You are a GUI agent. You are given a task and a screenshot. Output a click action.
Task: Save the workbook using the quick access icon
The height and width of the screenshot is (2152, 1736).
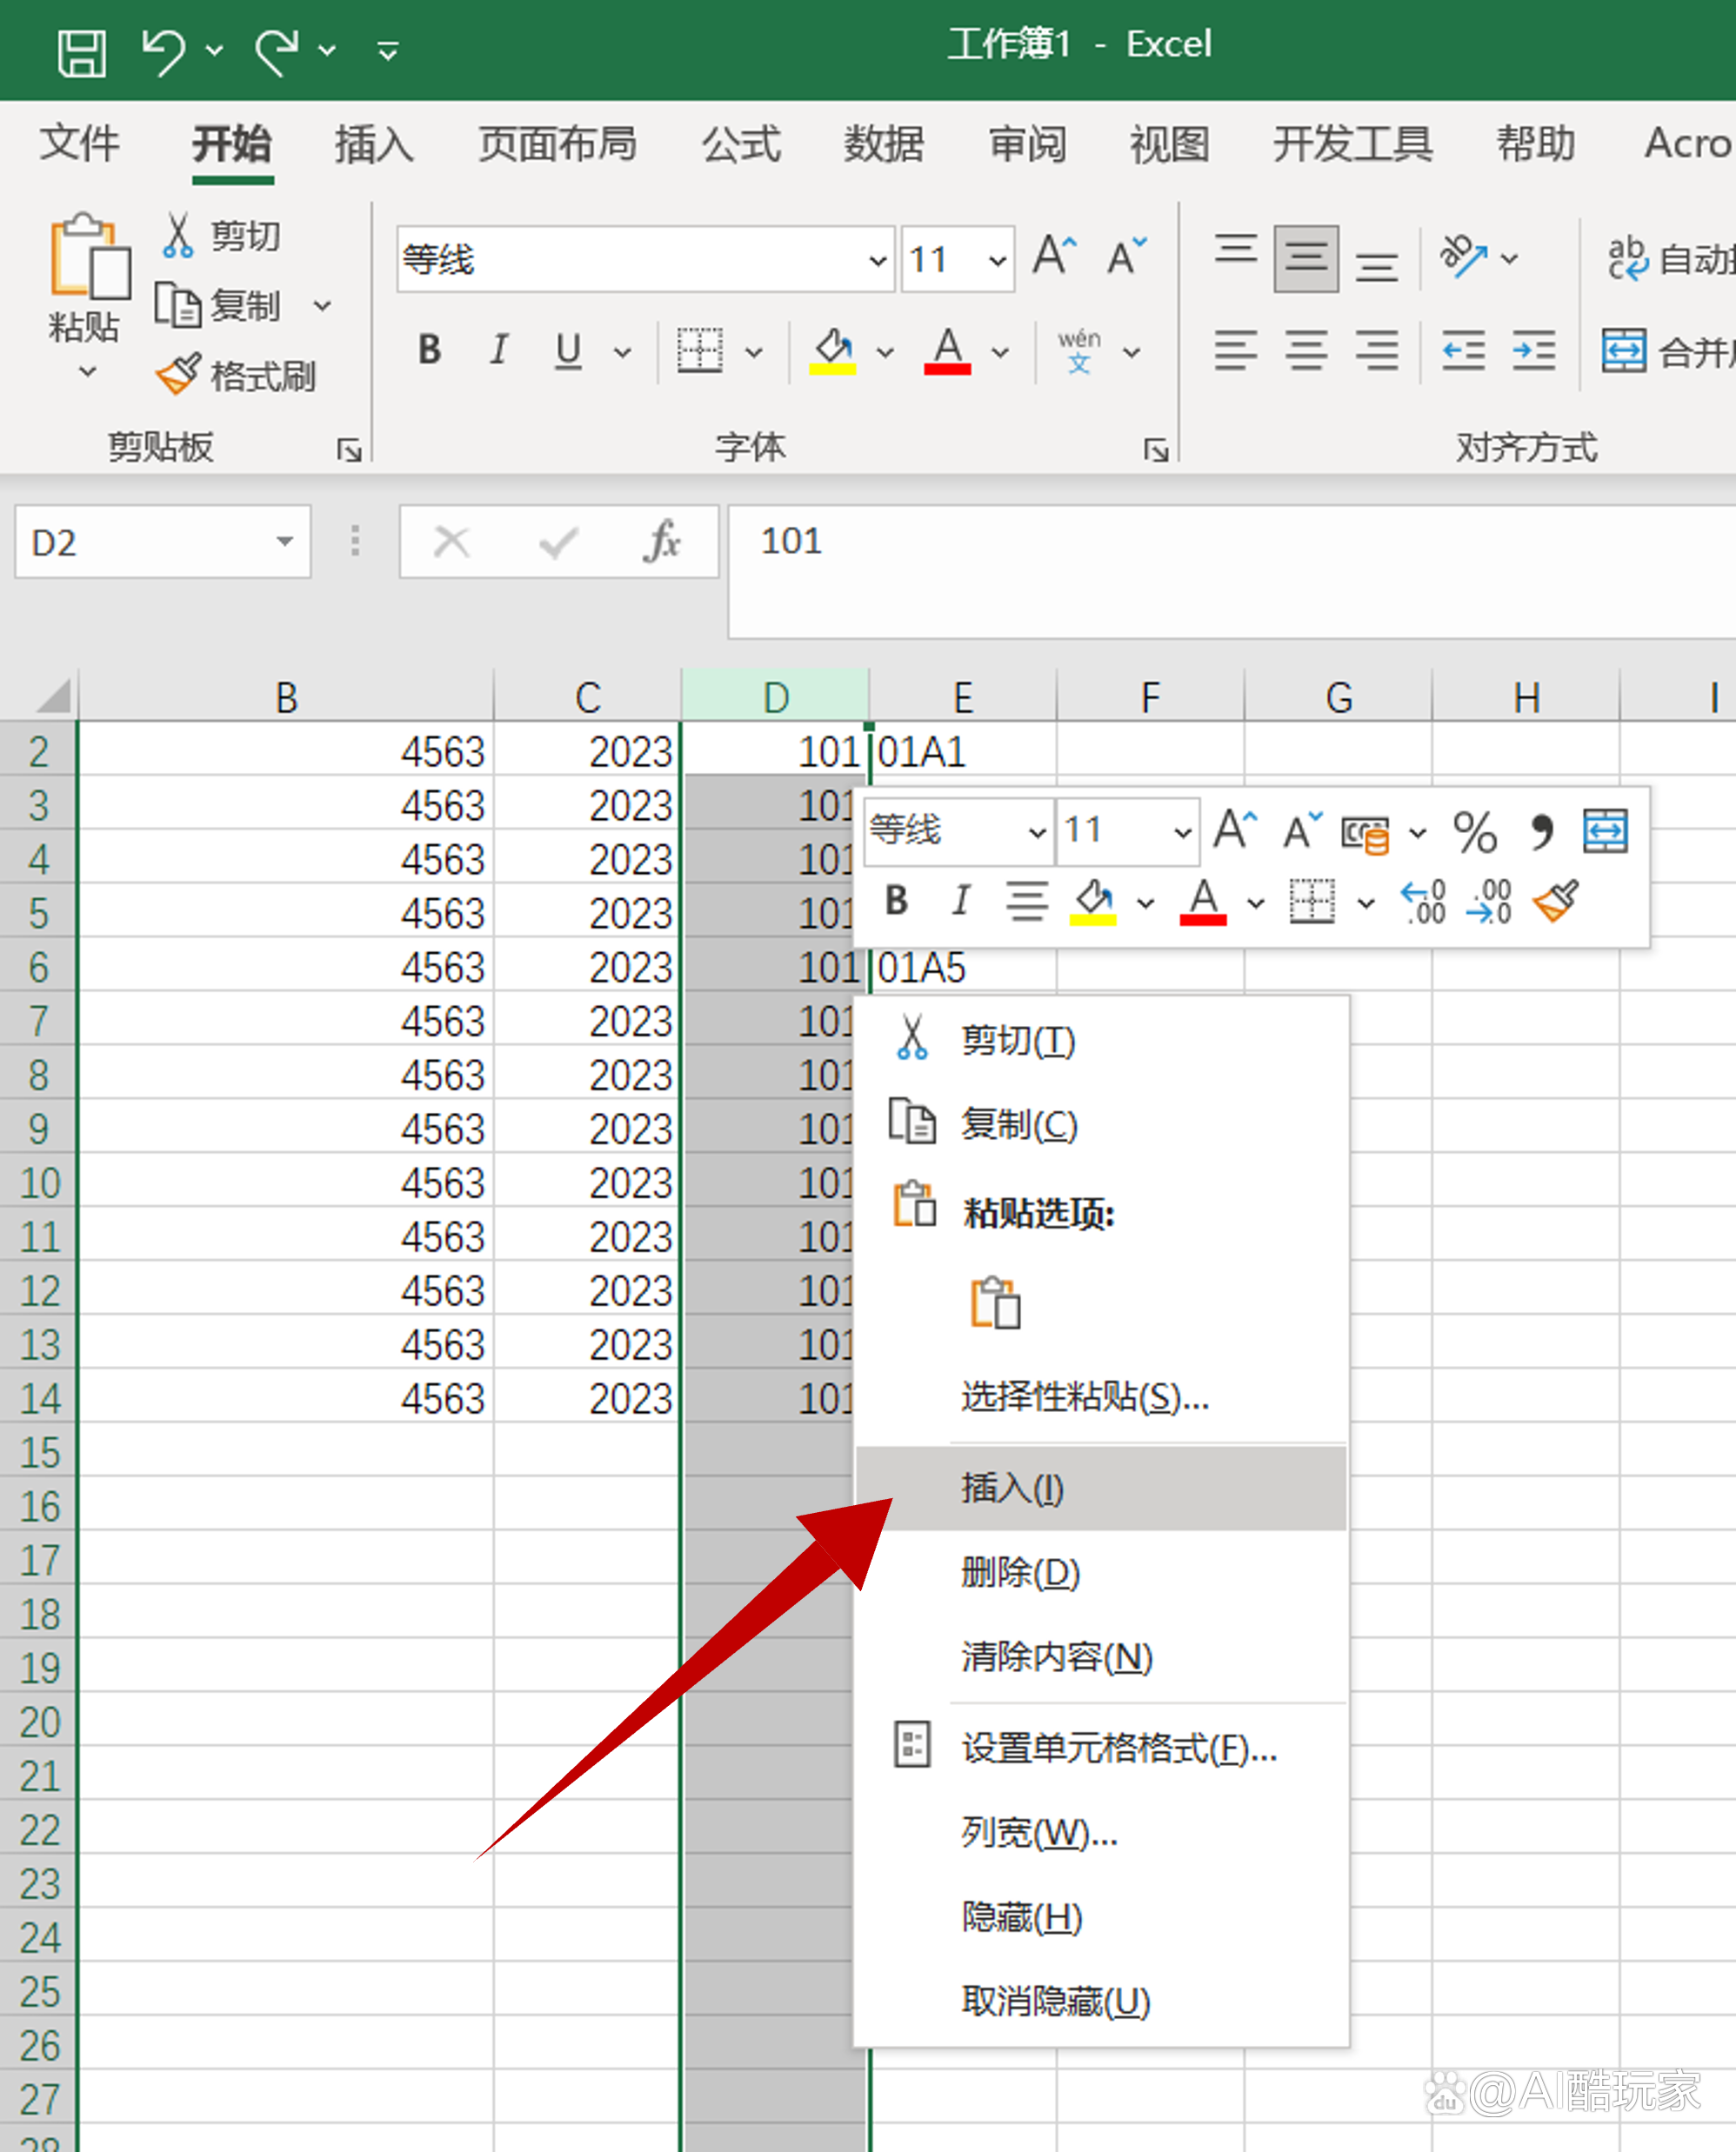click(81, 52)
